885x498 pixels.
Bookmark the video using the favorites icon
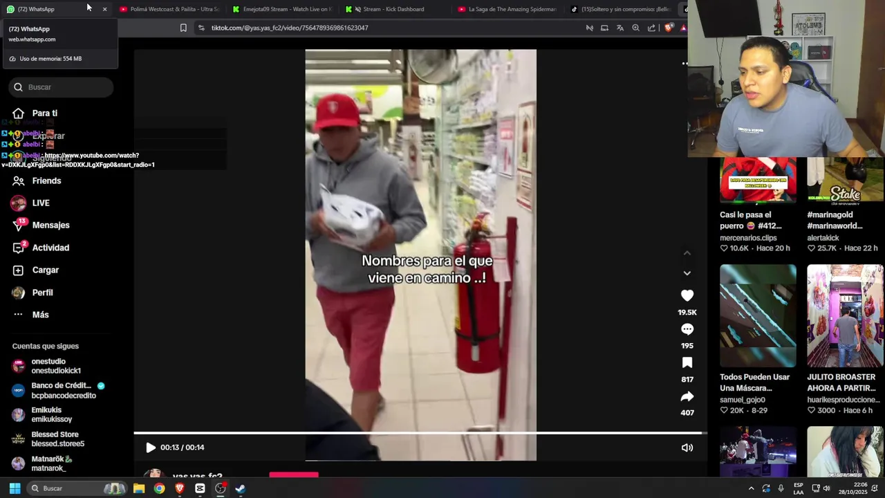pyautogui.click(x=687, y=363)
